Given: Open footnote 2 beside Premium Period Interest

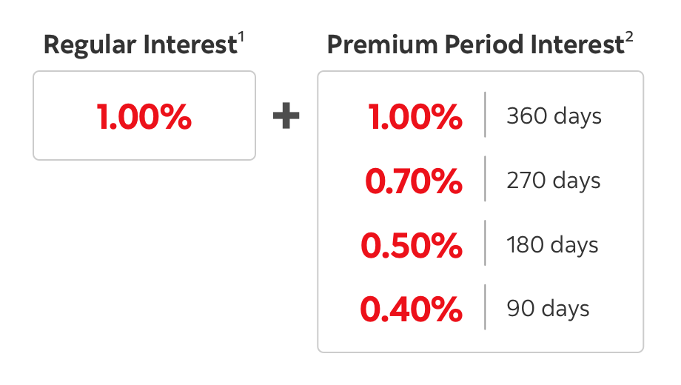Looking at the screenshot, I should 629,38.
